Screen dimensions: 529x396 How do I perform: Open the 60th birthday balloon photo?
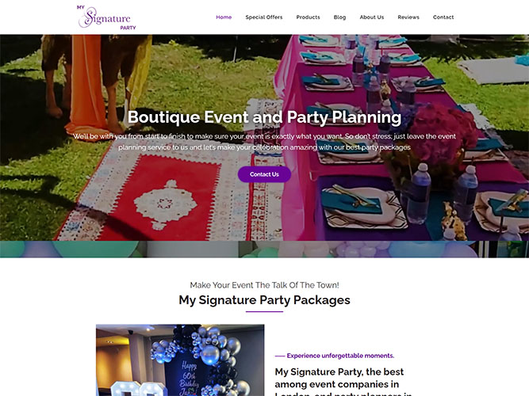pos(180,360)
